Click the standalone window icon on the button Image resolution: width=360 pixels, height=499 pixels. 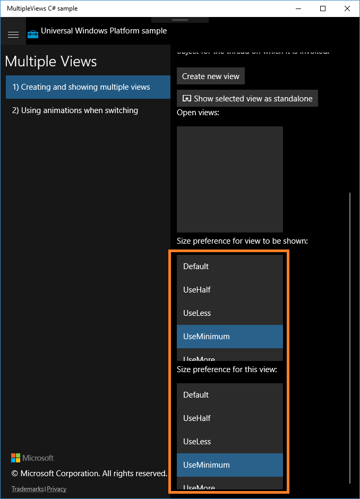pos(186,98)
